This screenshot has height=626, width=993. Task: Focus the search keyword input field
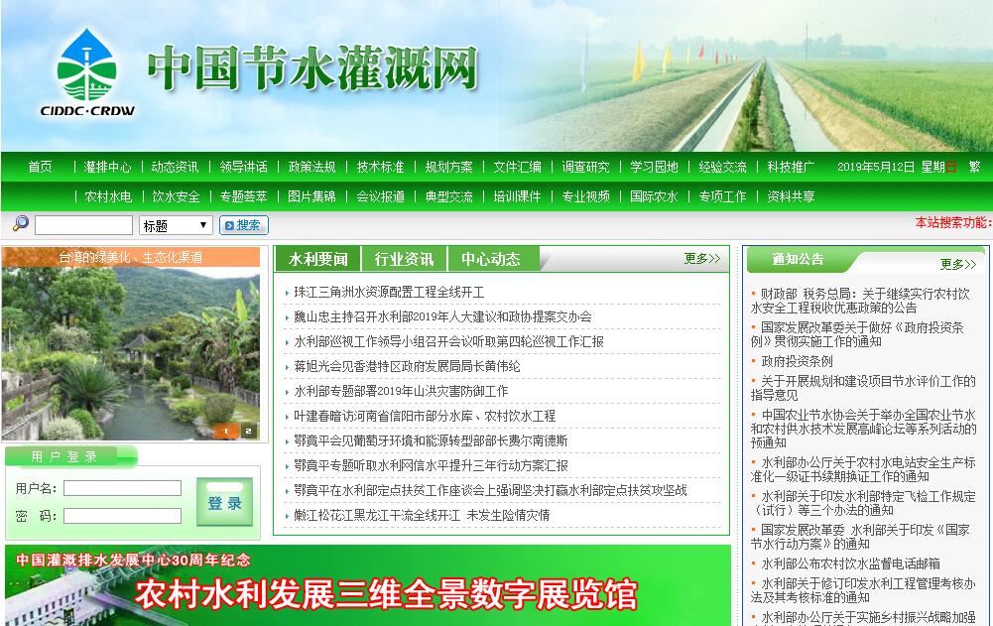pos(83,225)
